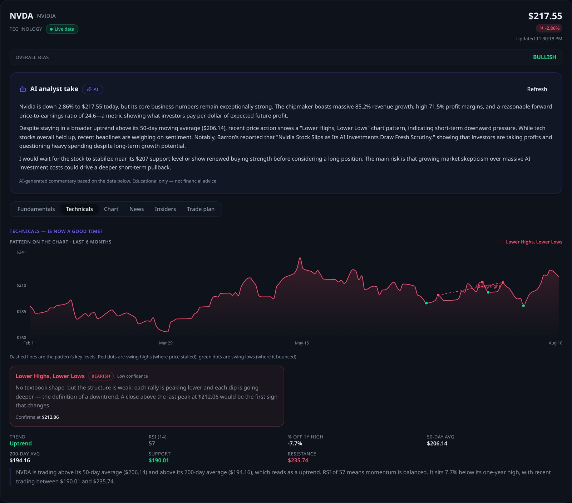
Task: Click the green Live data indicator badge
Action: pyautogui.click(x=62, y=29)
